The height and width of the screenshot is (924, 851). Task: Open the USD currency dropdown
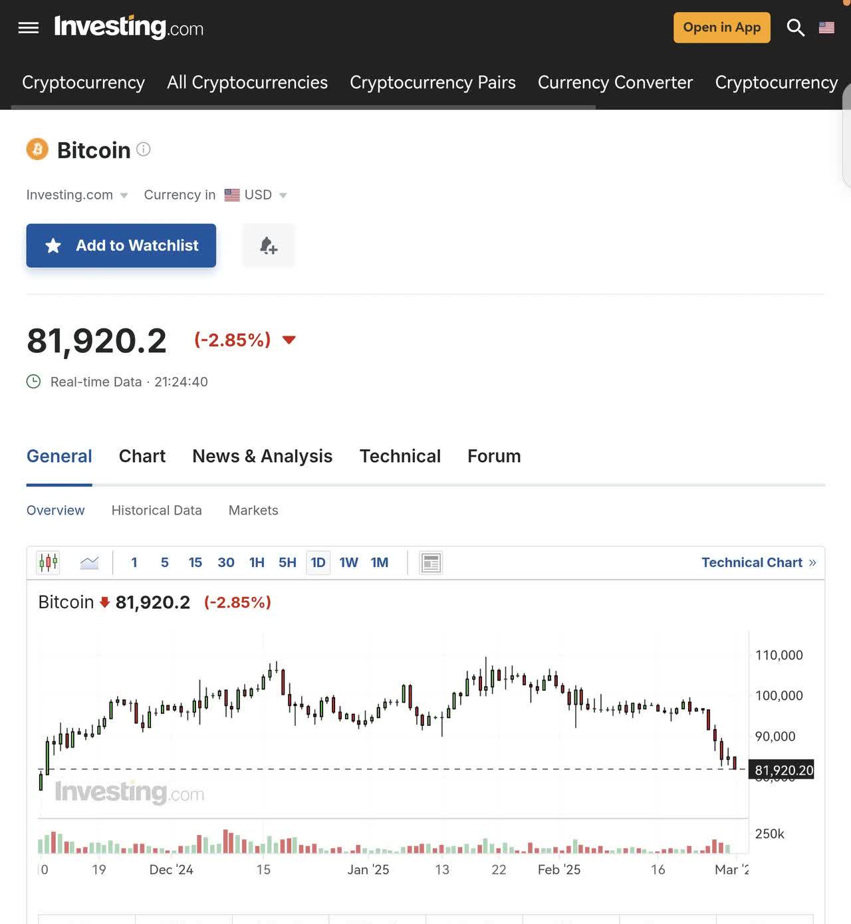[255, 195]
